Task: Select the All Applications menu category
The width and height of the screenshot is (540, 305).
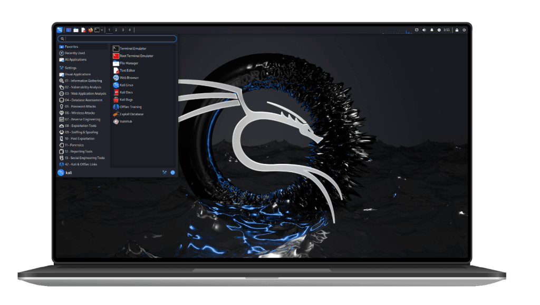Action: [x=75, y=60]
